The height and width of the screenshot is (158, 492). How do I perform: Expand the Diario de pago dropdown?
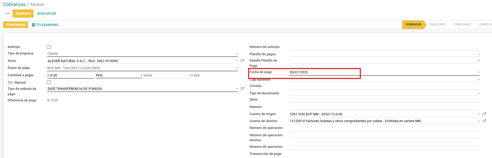[x=237, y=68]
